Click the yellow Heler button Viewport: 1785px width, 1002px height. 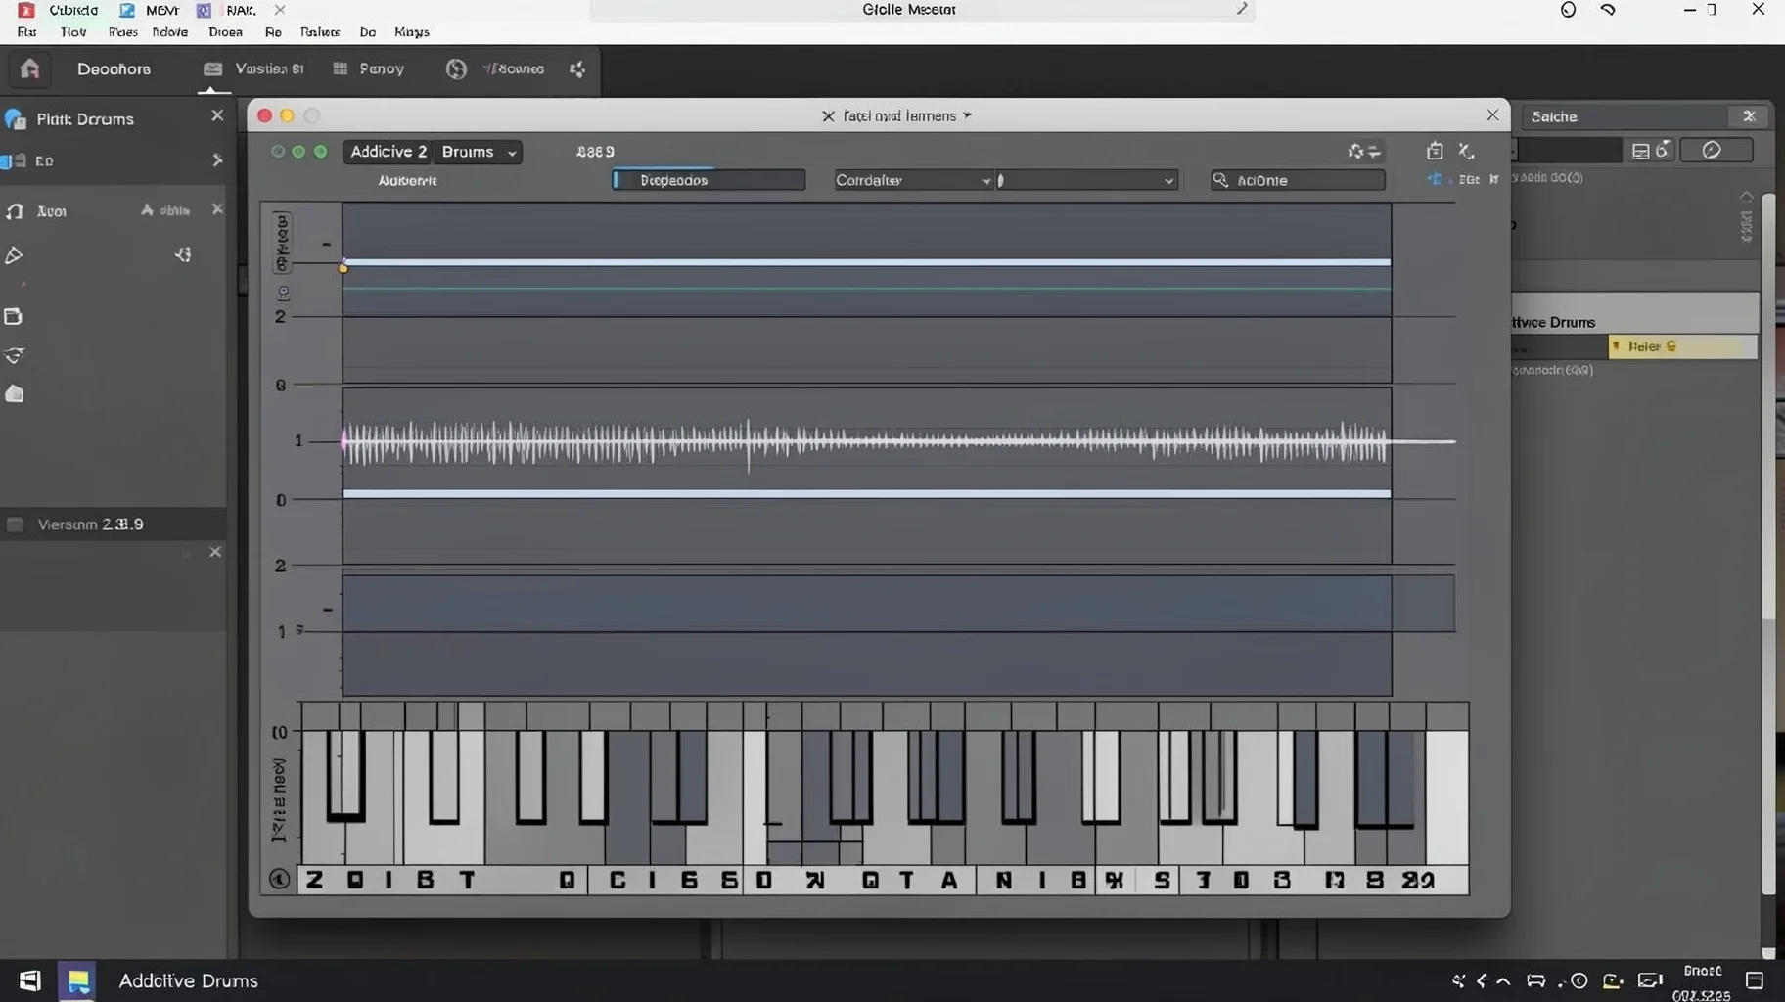click(1682, 346)
